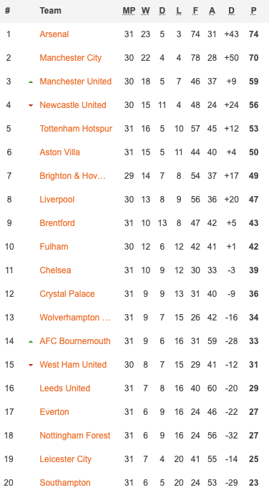Click the red down arrow beside West Ham United
This screenshot has height=495, width=269.
click(31, 366)
